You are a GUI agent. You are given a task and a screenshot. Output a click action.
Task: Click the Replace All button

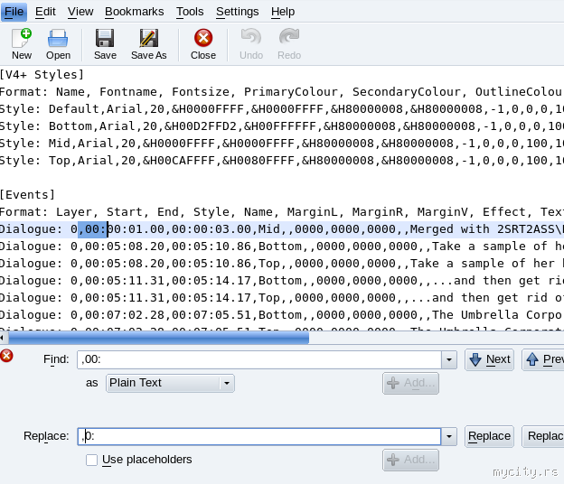click(543, 436)
